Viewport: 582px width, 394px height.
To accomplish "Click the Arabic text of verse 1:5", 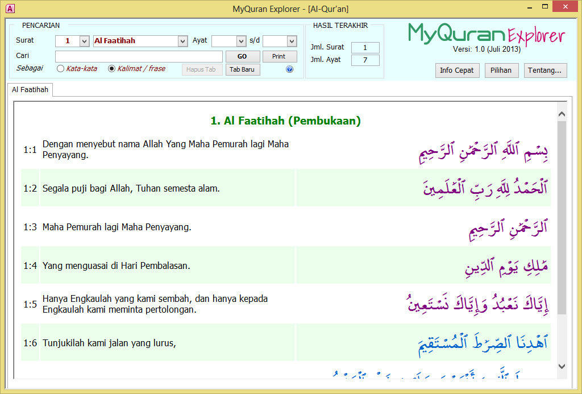I will (478, 305).
